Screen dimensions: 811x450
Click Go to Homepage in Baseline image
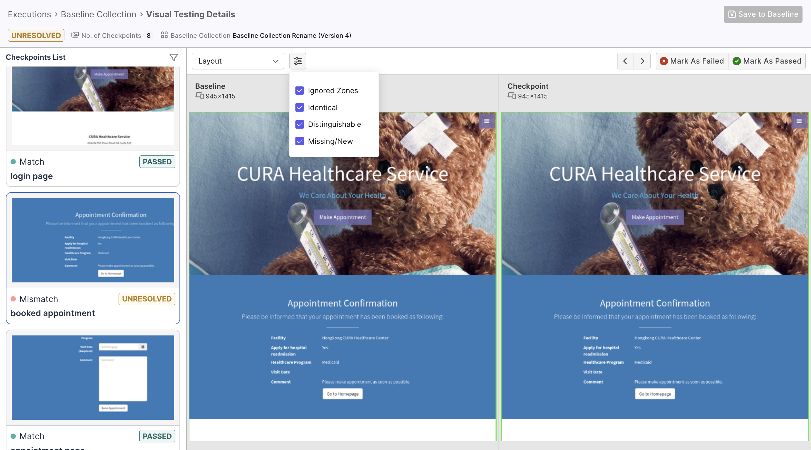click(343, 393)
